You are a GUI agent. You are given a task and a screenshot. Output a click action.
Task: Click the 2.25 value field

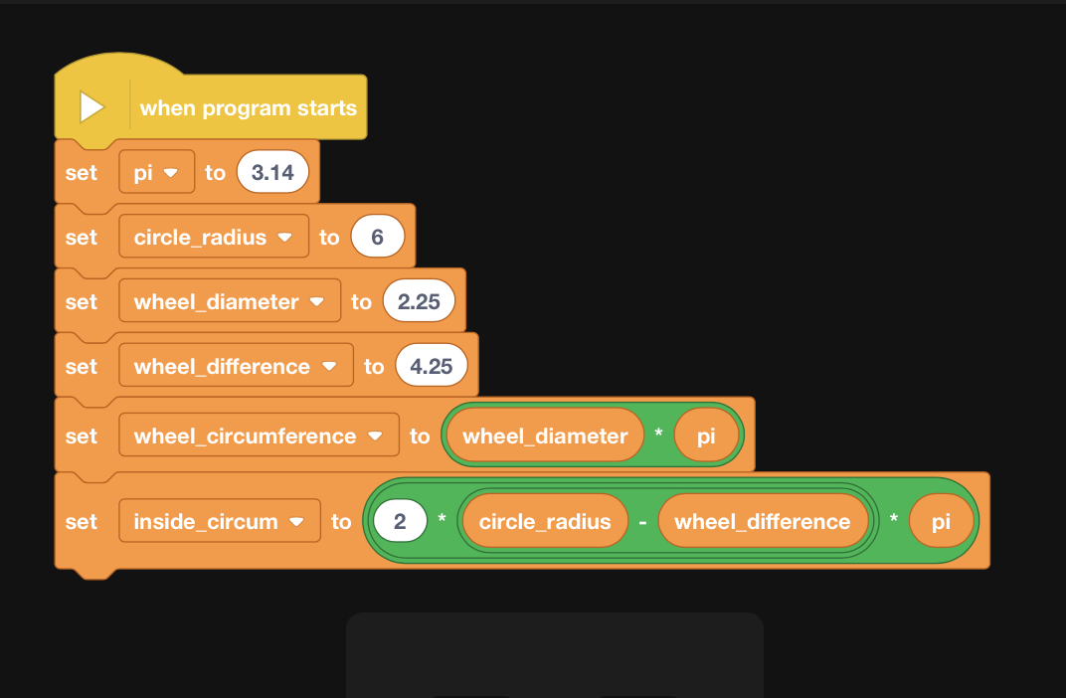pyautogui.click(x=419, y=301)
